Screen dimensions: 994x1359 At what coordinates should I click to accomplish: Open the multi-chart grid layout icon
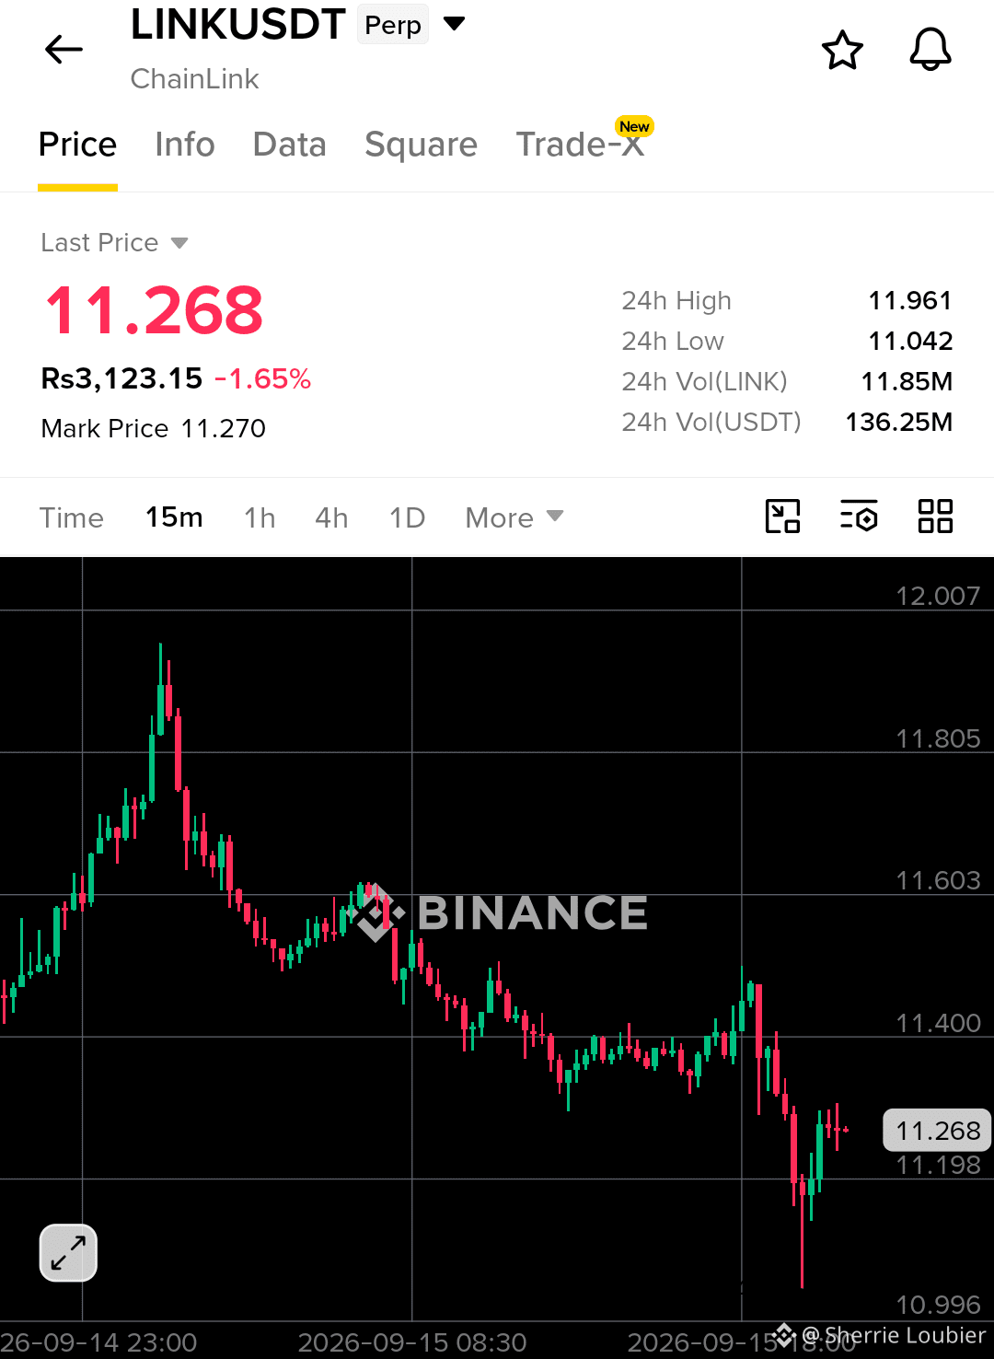[x=935, y=517]
